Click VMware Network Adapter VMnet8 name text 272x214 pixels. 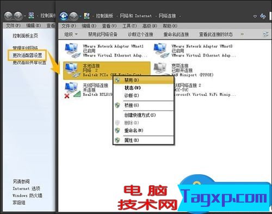[x=202, y=46]
